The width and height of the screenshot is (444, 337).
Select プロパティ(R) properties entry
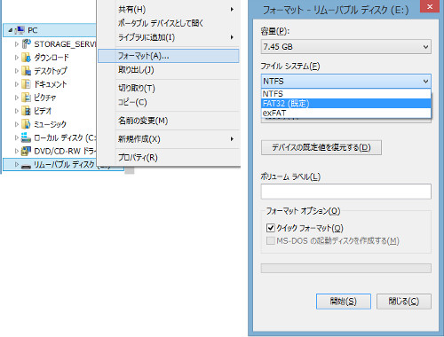click(169, 157)
